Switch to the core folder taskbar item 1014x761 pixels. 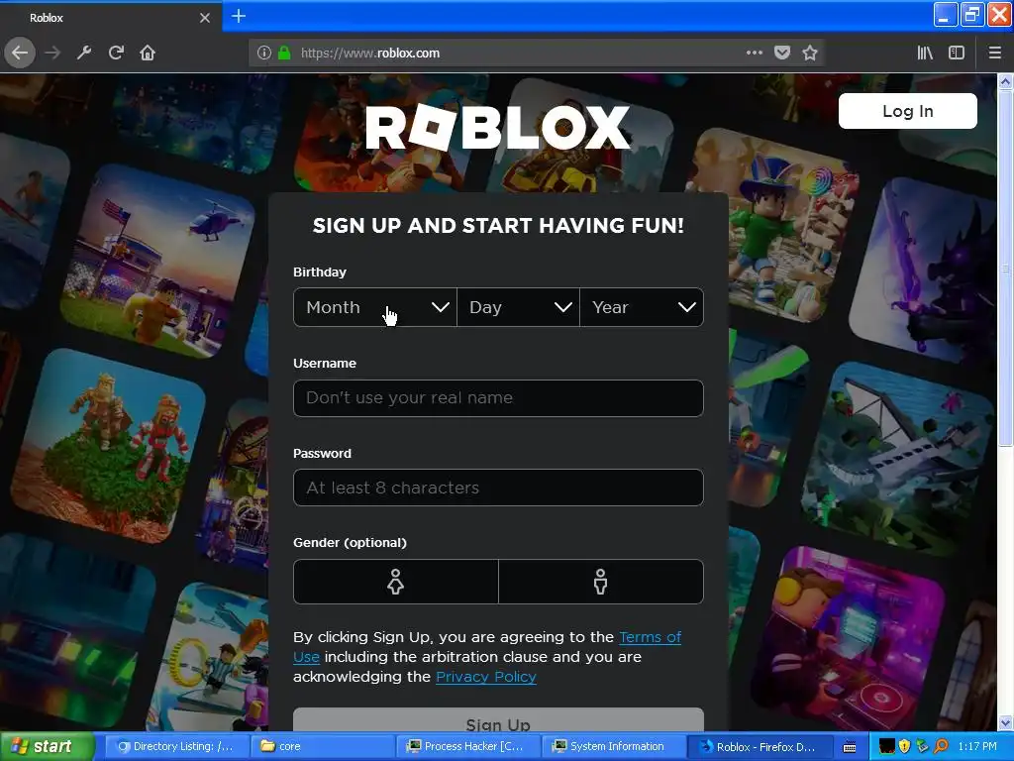[323, 746]
